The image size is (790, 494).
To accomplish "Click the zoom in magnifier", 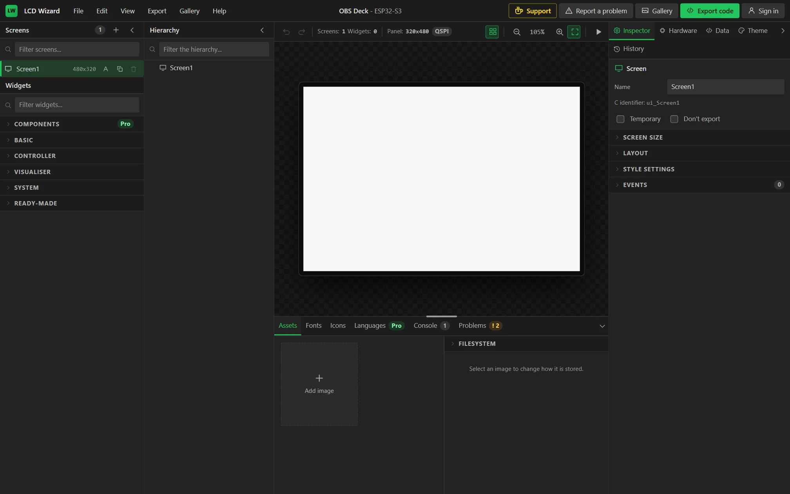I will point(560,32).
